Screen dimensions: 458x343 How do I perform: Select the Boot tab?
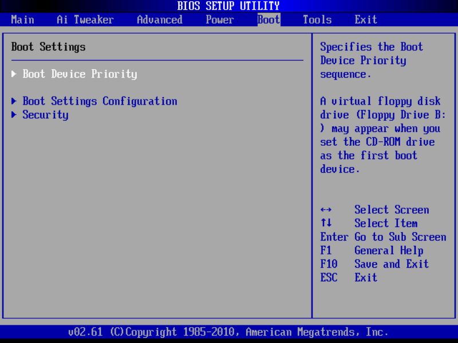click(267, 19)
